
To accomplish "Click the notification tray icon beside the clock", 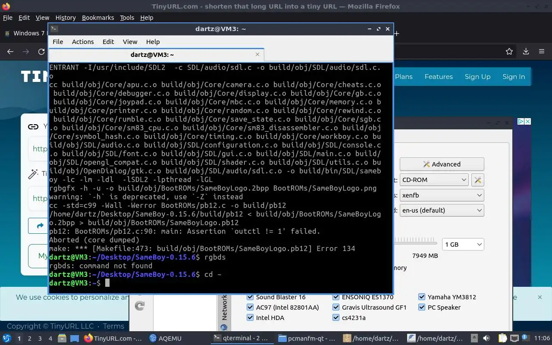I will coord(525,338).
